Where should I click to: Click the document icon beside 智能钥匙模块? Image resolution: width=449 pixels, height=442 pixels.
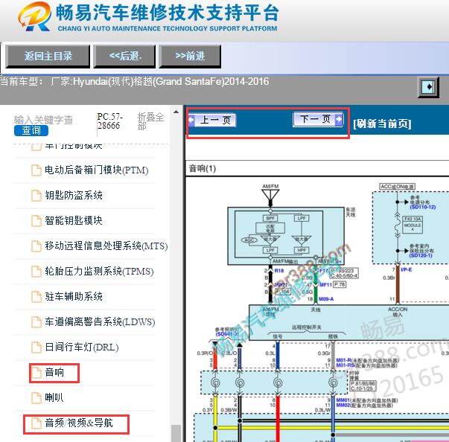(x=36, y=220)
